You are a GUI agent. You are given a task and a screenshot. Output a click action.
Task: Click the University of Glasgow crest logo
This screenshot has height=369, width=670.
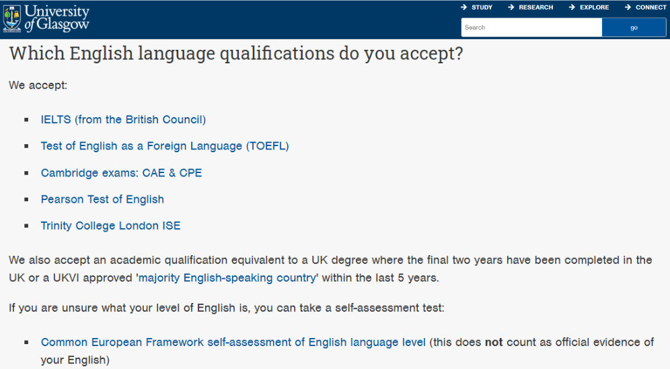click(11, 19)
